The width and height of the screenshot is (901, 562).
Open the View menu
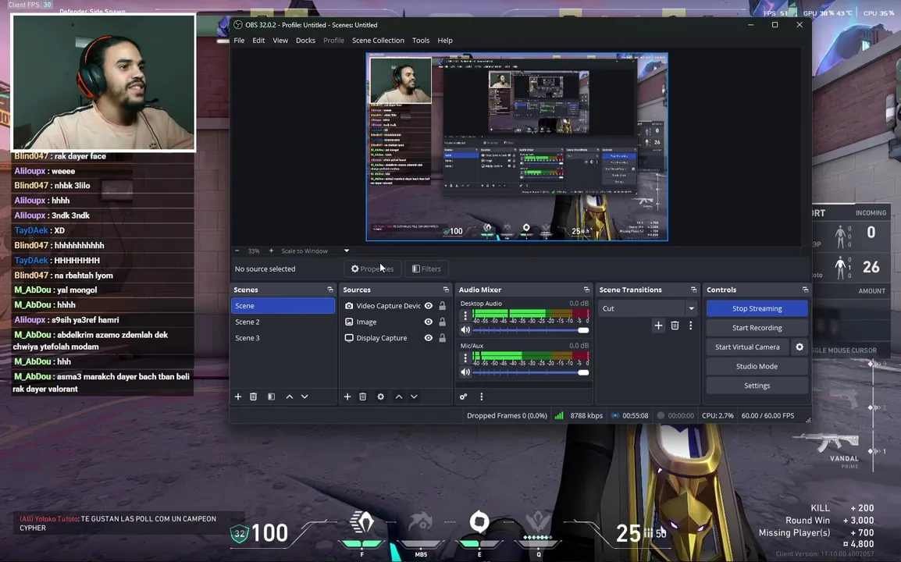coord(280,41)
